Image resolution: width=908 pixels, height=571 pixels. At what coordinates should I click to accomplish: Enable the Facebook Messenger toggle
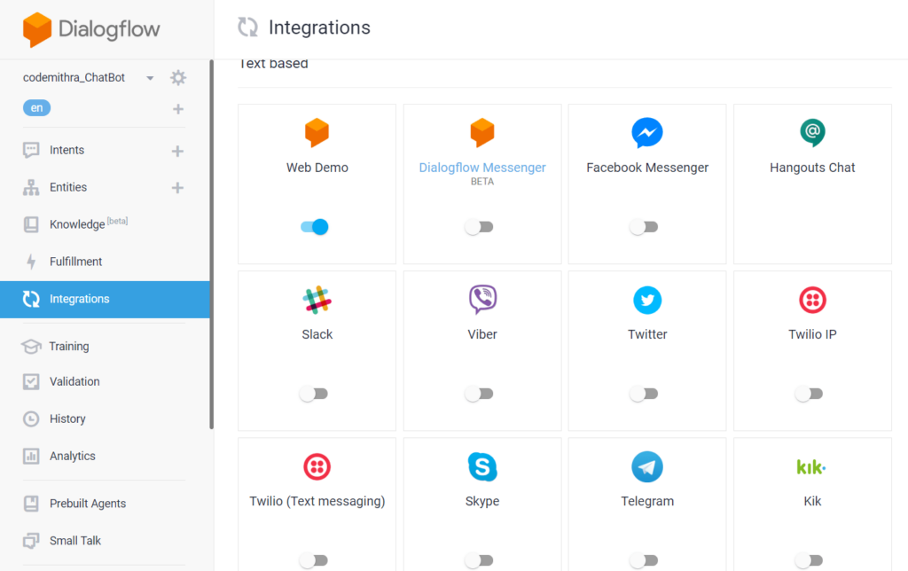tap(644, 227)
